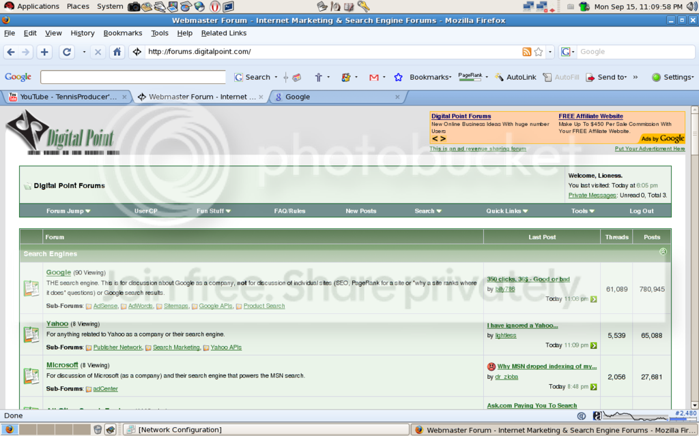Screen dimensions: 699x436
Task: Bookmark page with the star icon in address bar
Action: click(539, 52)
